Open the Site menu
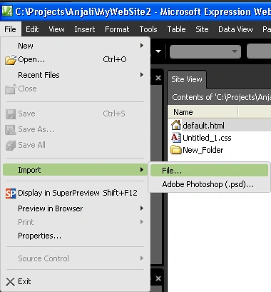The height and width of the screenshot is (292, 271). [x=202, y=29]
